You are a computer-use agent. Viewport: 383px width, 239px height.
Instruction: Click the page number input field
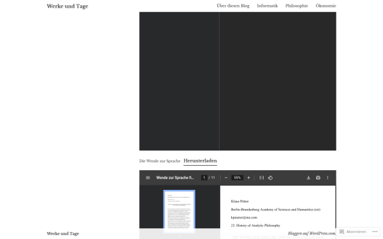click(x=204, y=178)
